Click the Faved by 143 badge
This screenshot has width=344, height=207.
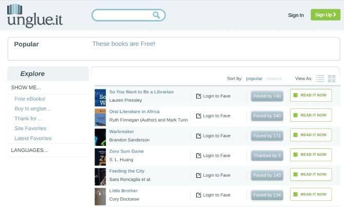click(267, 175)
